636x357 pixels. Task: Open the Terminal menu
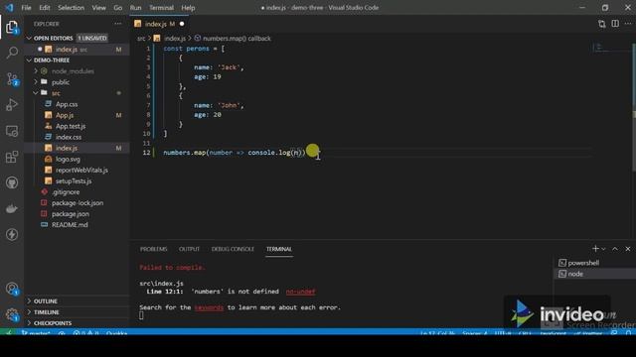(161, 7)
